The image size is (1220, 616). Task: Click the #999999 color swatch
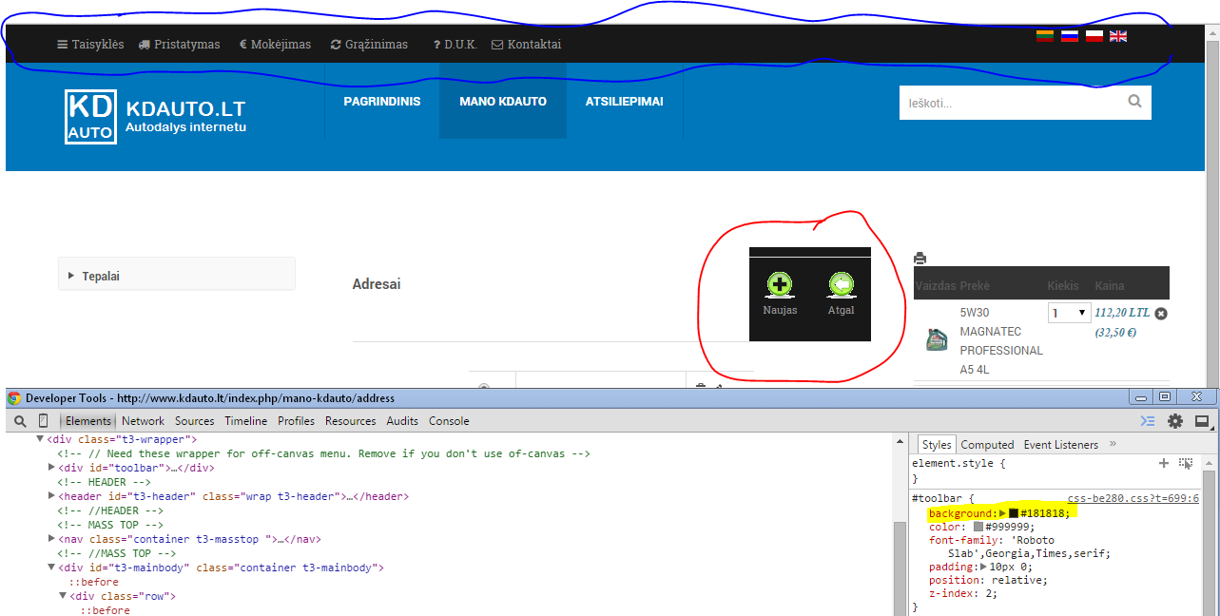978,527
